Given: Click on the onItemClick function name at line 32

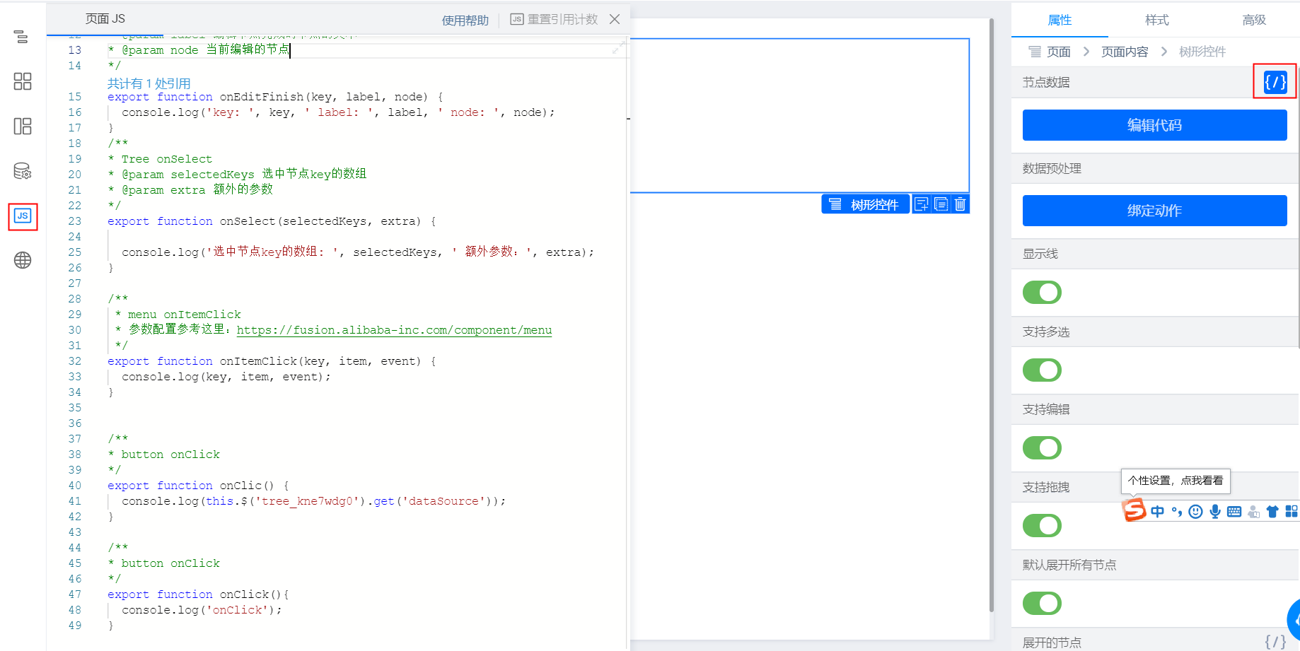Looking at the screenshot, I should click(258, 361).
